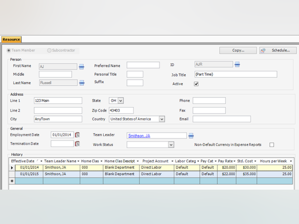299x224 pixels.
Task: Click the Job Title field
Action: (236, 74)
